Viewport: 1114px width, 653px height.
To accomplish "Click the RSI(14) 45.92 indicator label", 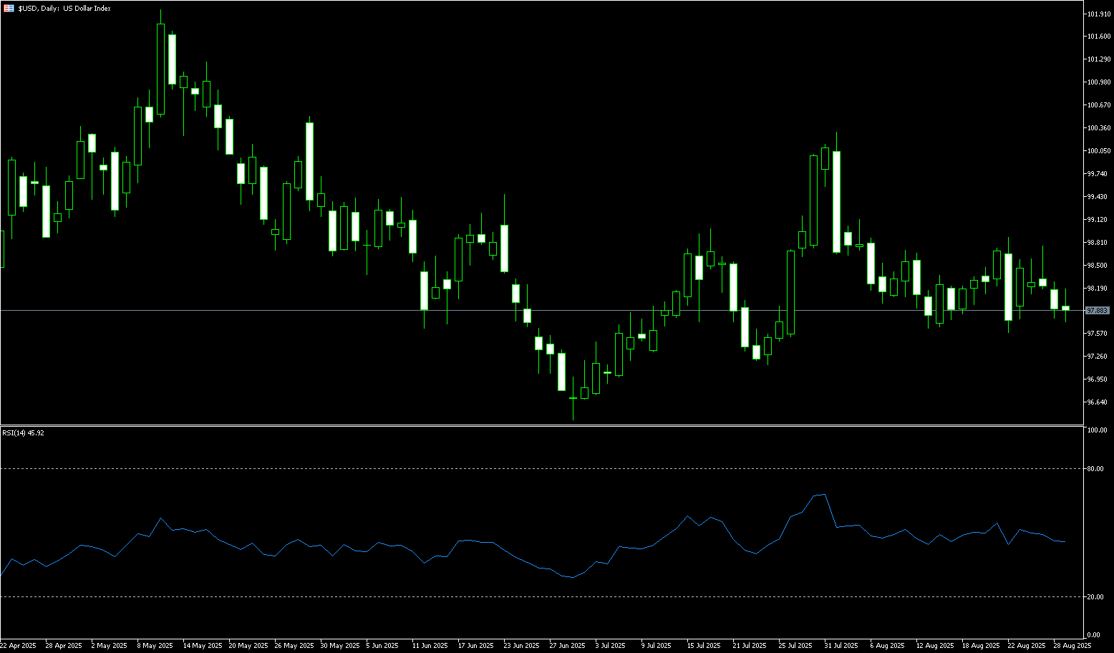I will (x=23, y=433).
